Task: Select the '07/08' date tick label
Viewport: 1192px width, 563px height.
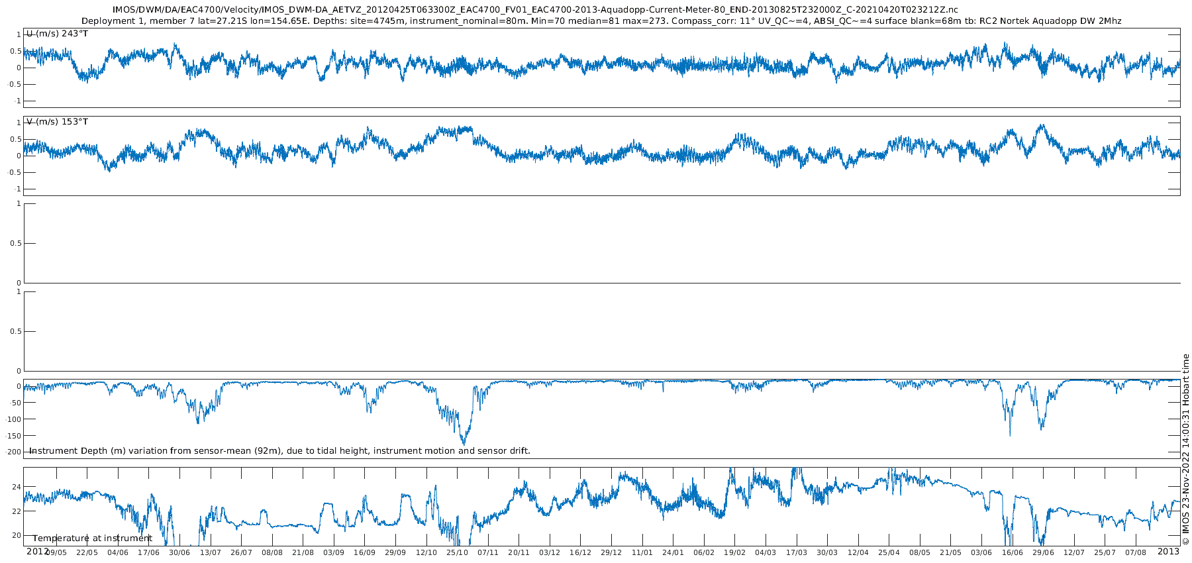Action: coord(1136,552)
